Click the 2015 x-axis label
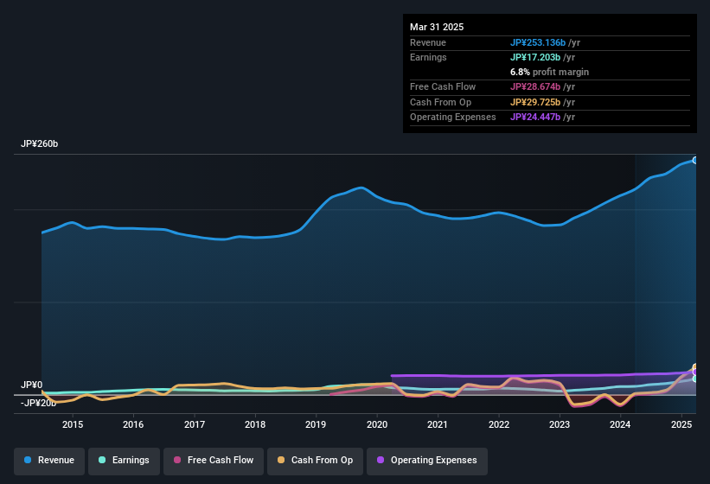This screenshot has height=484, width=710. point(73,424)
